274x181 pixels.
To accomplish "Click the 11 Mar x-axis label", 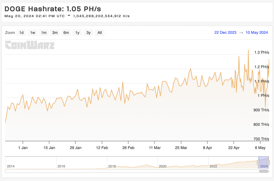I will click(155, 148).
